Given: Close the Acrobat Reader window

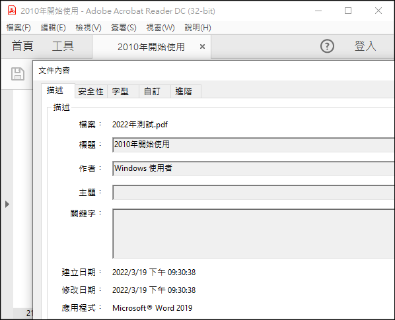Looking at the screenshot, I should (378, 11).
